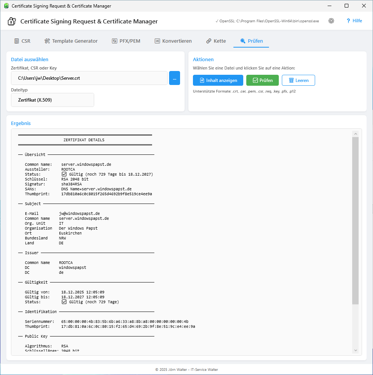
Task: Click the padlock icon in the header
Action: click(11, 21)
